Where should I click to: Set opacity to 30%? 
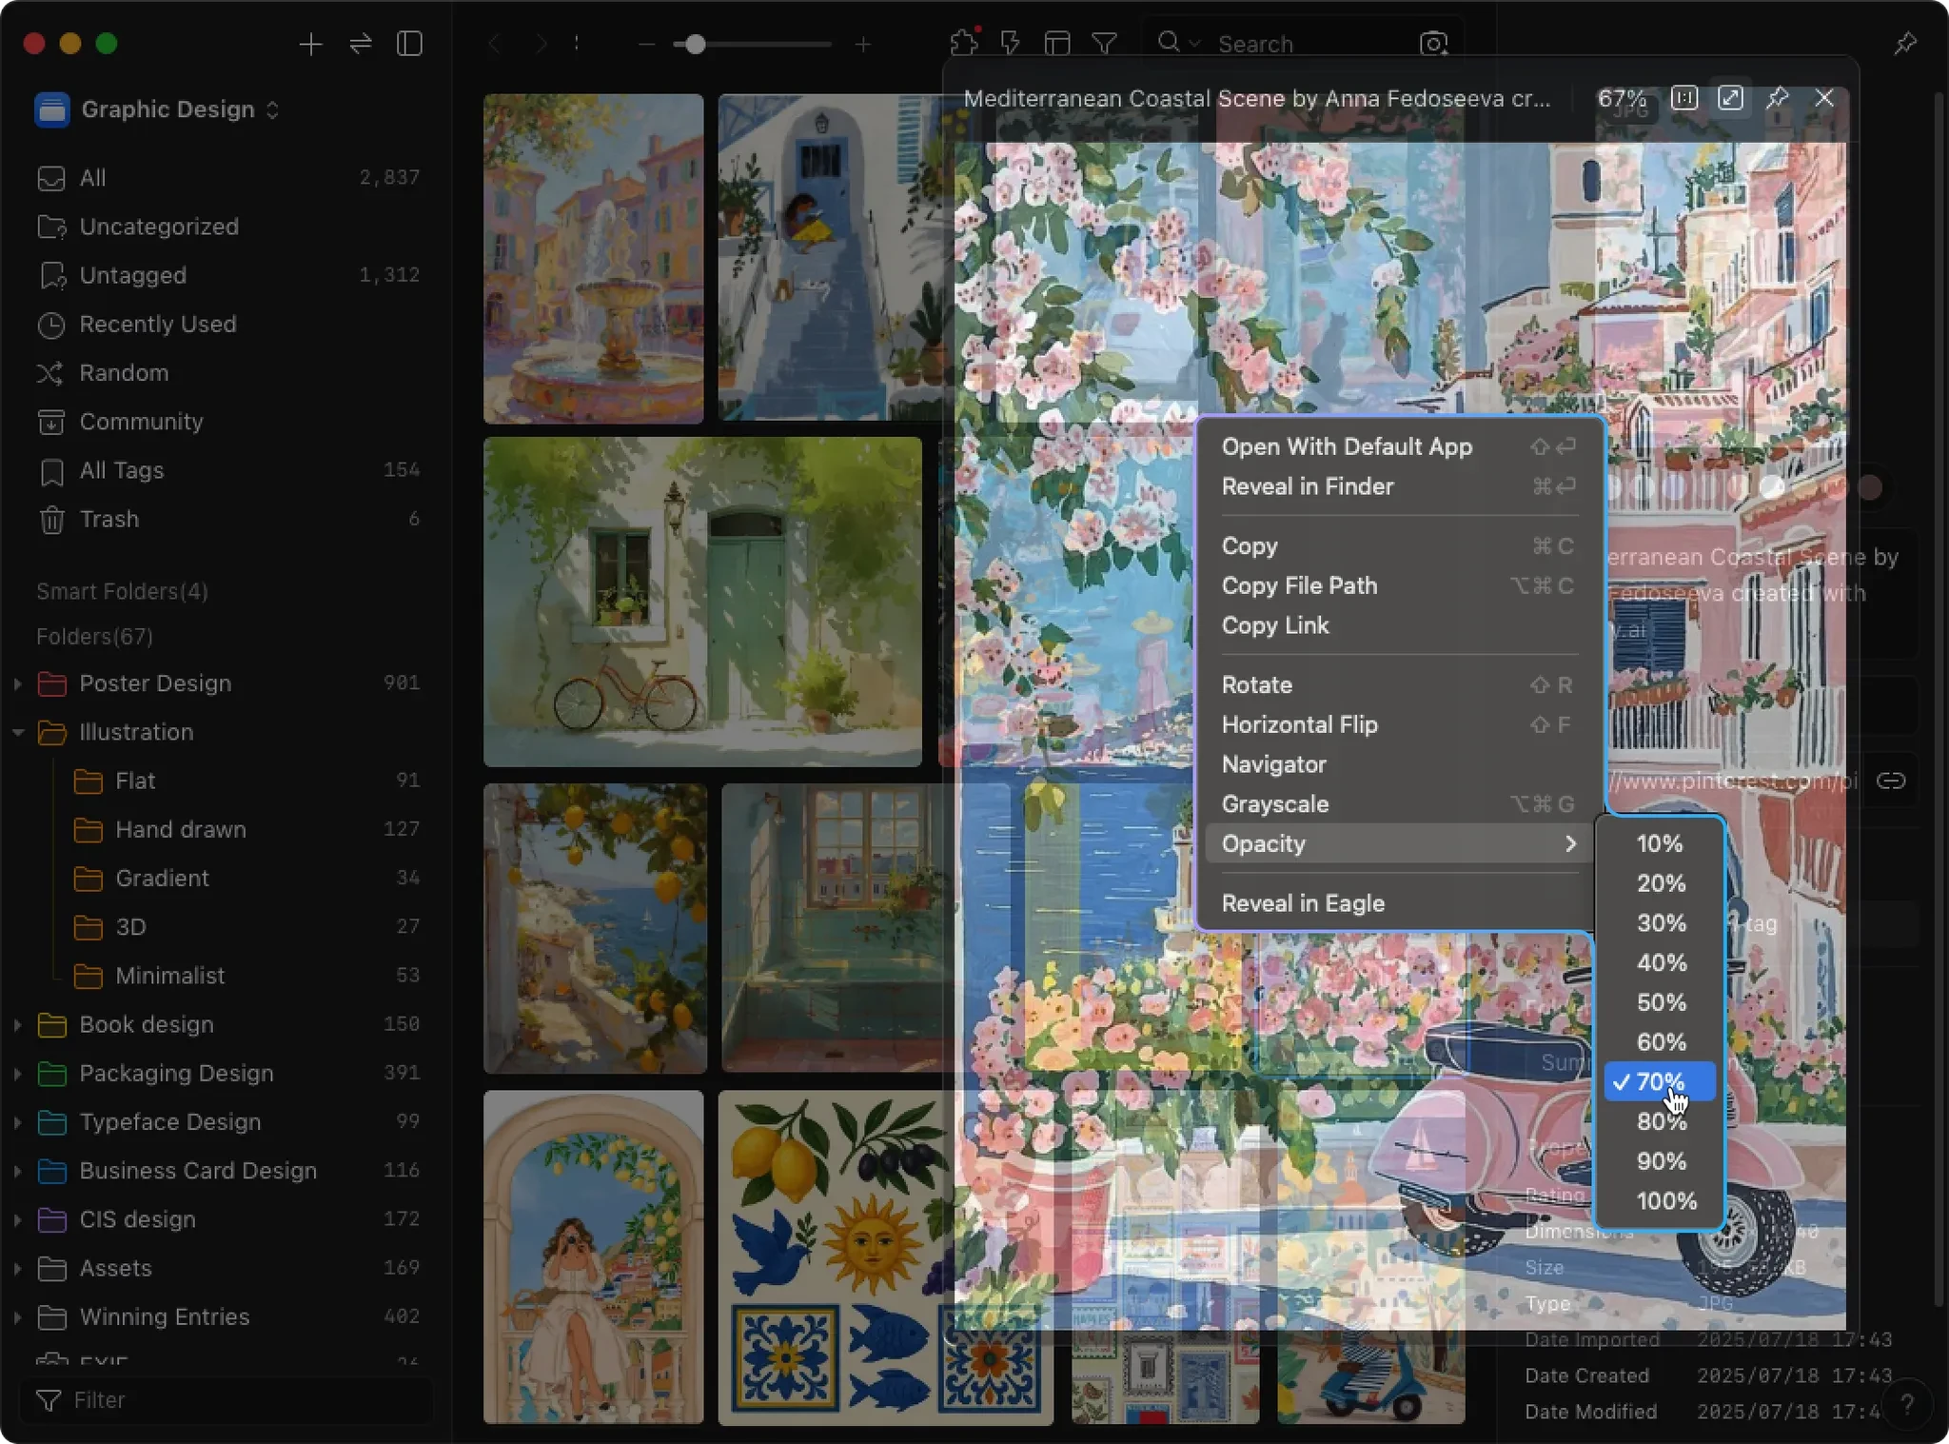pos(1661,923)
